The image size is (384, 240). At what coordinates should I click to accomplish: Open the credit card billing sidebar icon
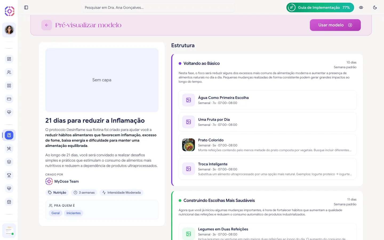tap(9, 99)
